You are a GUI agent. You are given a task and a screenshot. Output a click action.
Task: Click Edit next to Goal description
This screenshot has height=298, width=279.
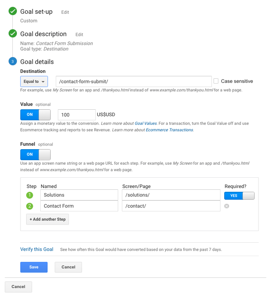click(x=79, y=35)
